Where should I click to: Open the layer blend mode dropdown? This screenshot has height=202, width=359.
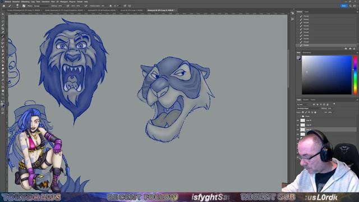click(x=308, y=108)
